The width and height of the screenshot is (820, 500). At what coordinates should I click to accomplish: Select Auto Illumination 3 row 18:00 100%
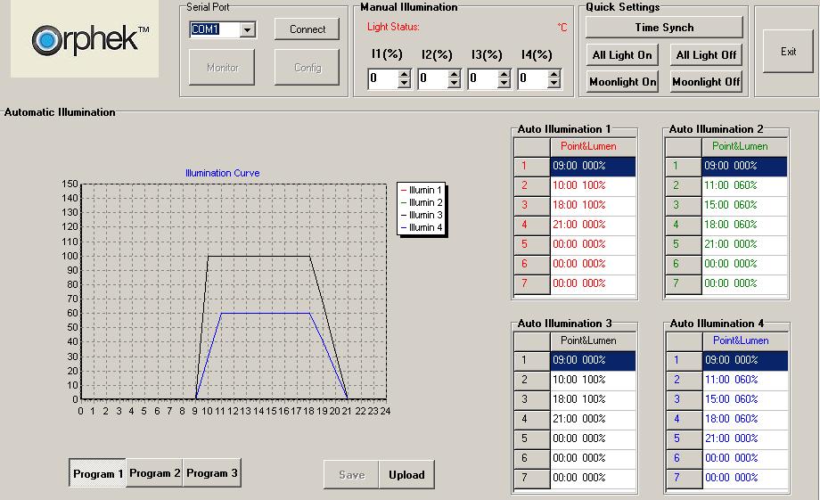pyautogui.click(x=593, y=399)
